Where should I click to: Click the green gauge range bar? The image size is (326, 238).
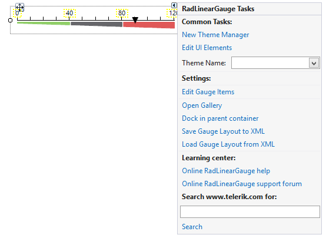(x=44, y=23)
